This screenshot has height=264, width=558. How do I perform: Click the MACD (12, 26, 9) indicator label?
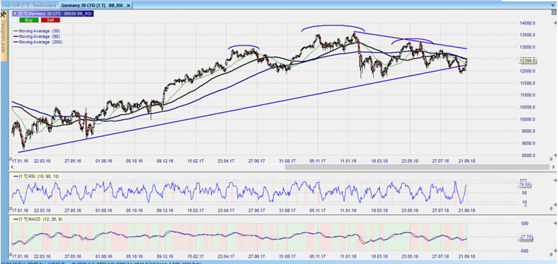pyautogui.click(x=38, y=219)
